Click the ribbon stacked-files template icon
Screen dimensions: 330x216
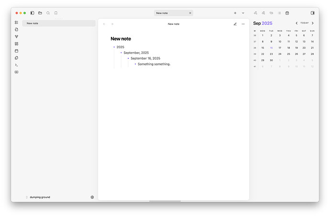click(x=16, y=58)
